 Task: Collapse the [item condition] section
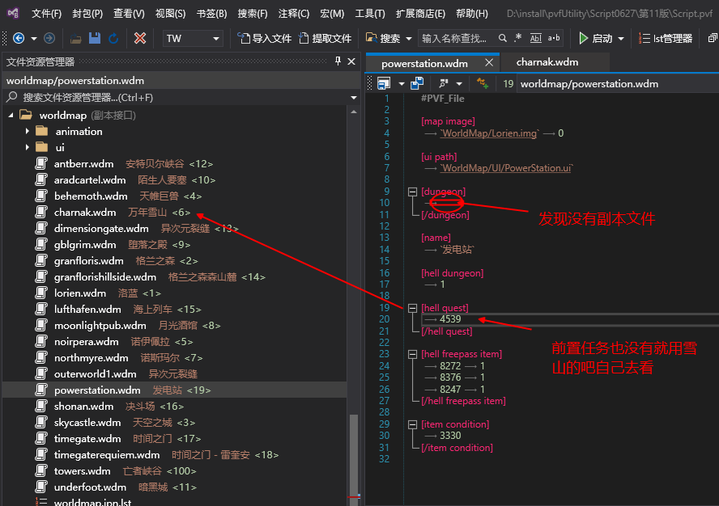tap(412, 424)
